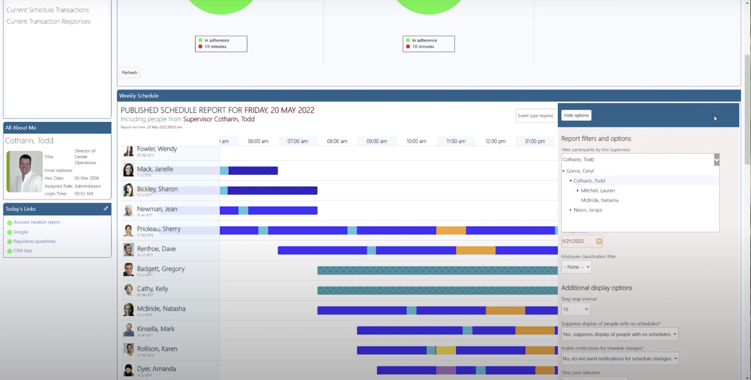Click the pencil edit icon in Today's Links

[x=106, y=209]
